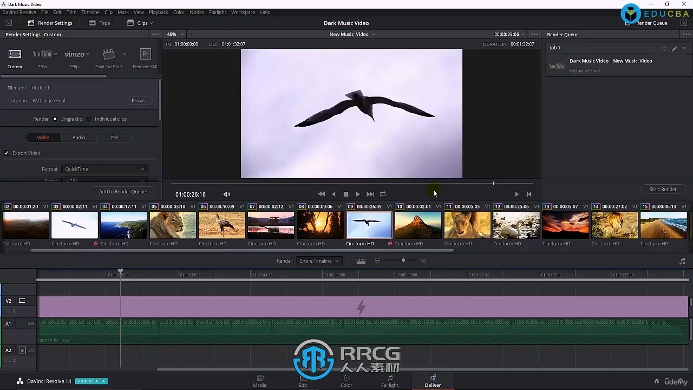The height and width of the screenshot is (390, 693).
Task: Stop viewer playback
Action: (x=346, y=194)
